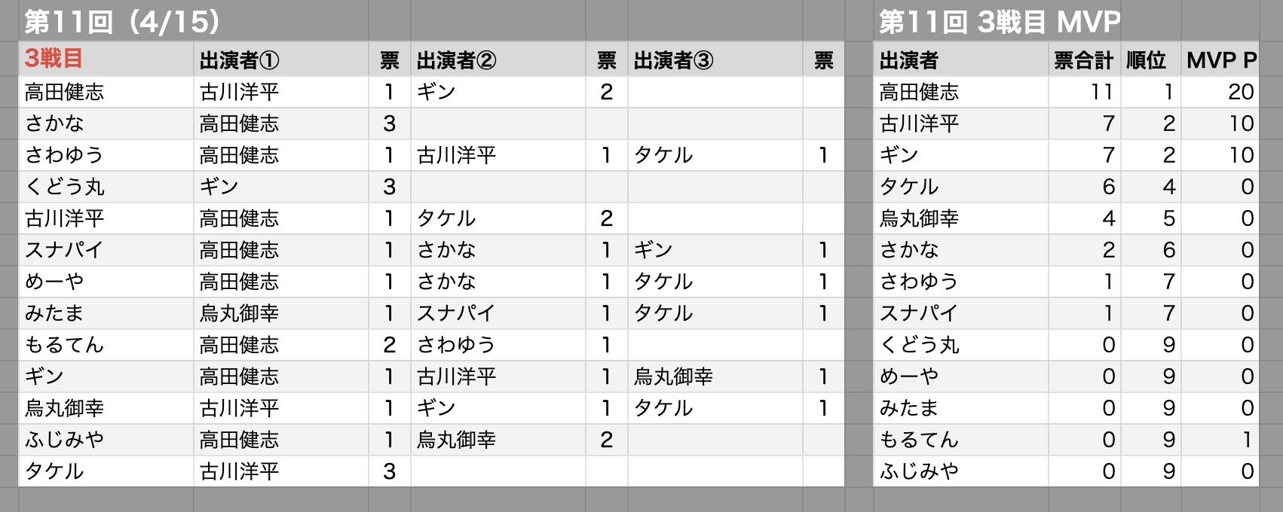
Task: Click もるてん MVP points cell showing 1
Action: (x=1220, y=440)
